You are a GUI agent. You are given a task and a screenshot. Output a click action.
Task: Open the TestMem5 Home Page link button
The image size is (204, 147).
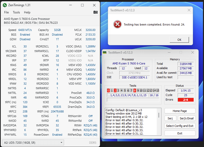(x=180, y=111)
